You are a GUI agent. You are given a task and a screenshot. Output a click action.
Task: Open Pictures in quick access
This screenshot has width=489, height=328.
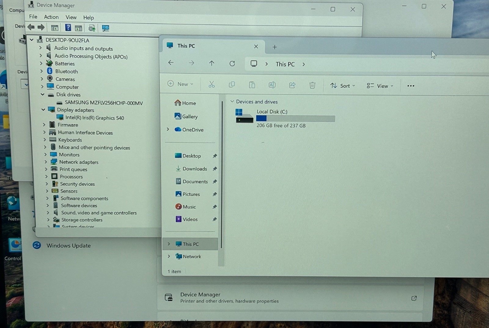tap(188, 194)
